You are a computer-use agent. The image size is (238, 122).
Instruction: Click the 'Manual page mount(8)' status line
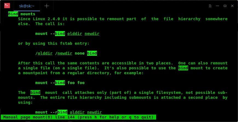pyautogui.click(x=78, y=117)
